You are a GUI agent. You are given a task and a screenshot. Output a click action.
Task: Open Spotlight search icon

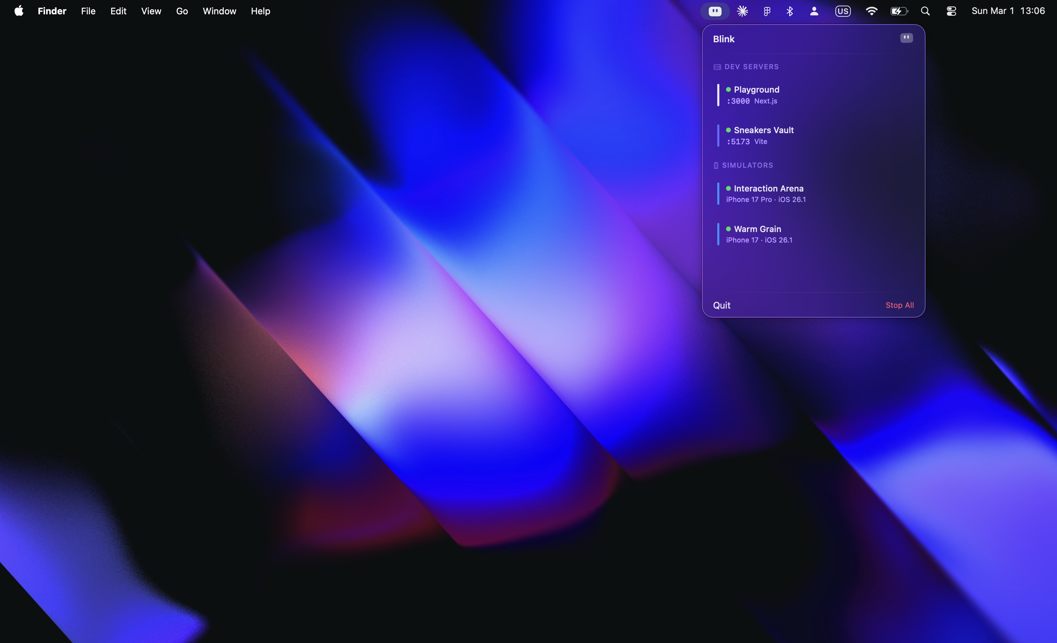[925, 11]
